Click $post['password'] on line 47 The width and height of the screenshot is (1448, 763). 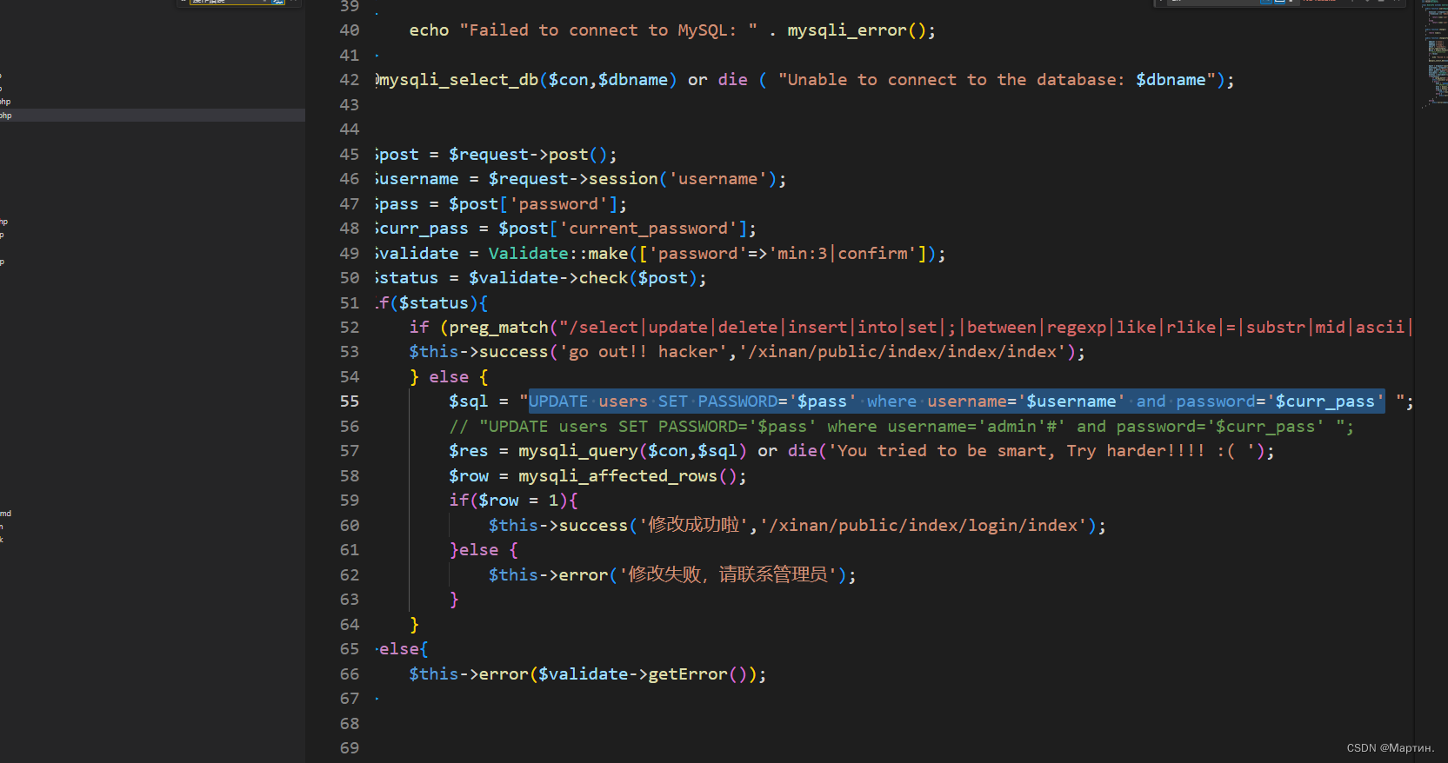[533, 204]
